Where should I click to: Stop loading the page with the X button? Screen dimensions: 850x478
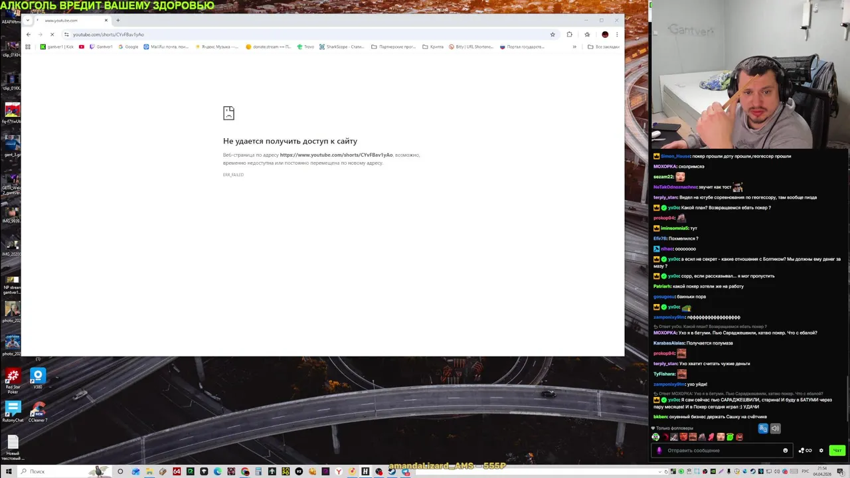click(52, 35)
